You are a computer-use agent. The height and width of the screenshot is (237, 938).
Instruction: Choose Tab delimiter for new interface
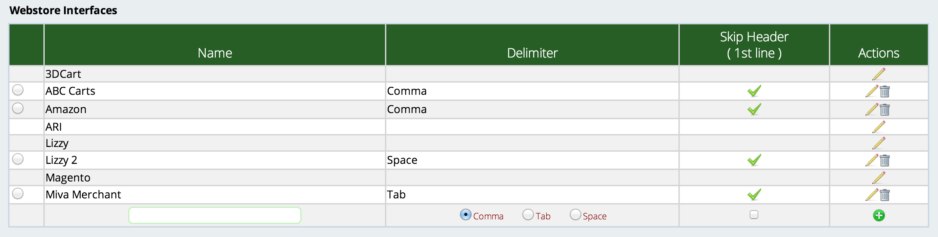[x=528, y=215]
